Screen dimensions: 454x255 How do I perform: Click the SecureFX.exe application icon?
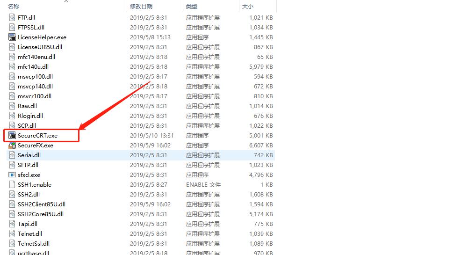12,145
